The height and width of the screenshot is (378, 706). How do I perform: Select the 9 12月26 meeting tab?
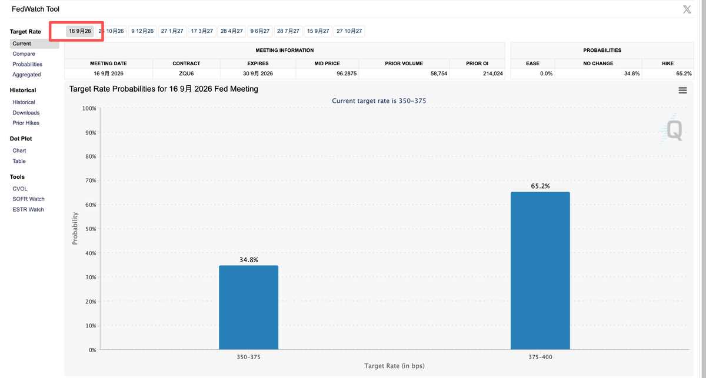[x=142, y=31]
